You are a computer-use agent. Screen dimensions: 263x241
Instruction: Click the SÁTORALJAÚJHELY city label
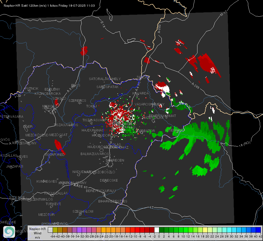coord(105,79)
